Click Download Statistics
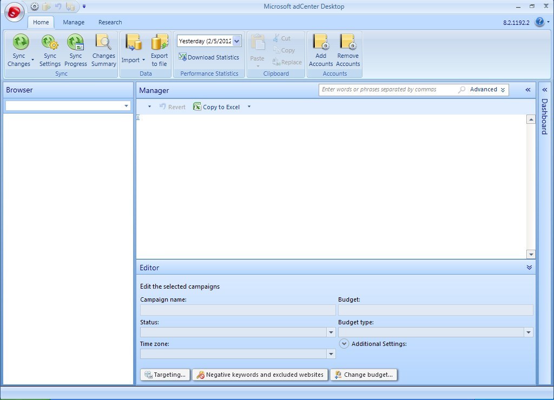The image size is (554, 400). 209,57
